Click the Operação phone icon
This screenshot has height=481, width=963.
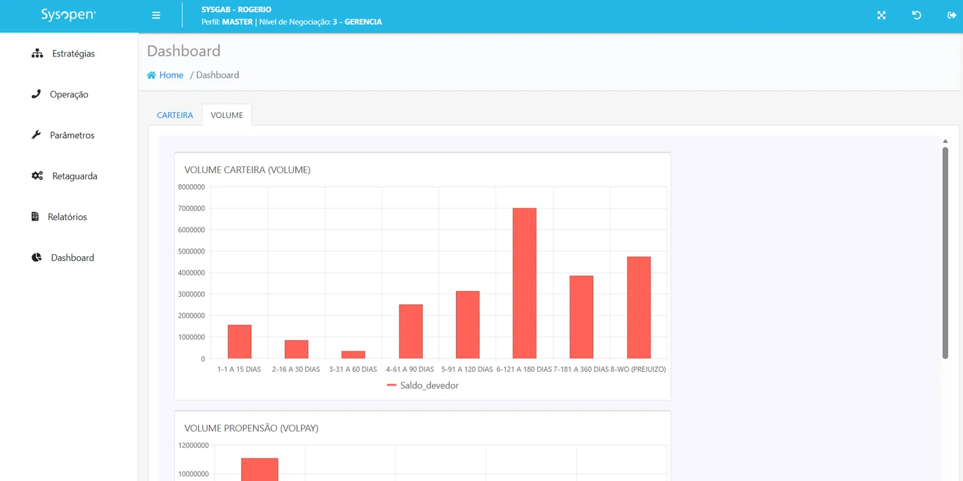pyautogui.click(x=36, y=94)
